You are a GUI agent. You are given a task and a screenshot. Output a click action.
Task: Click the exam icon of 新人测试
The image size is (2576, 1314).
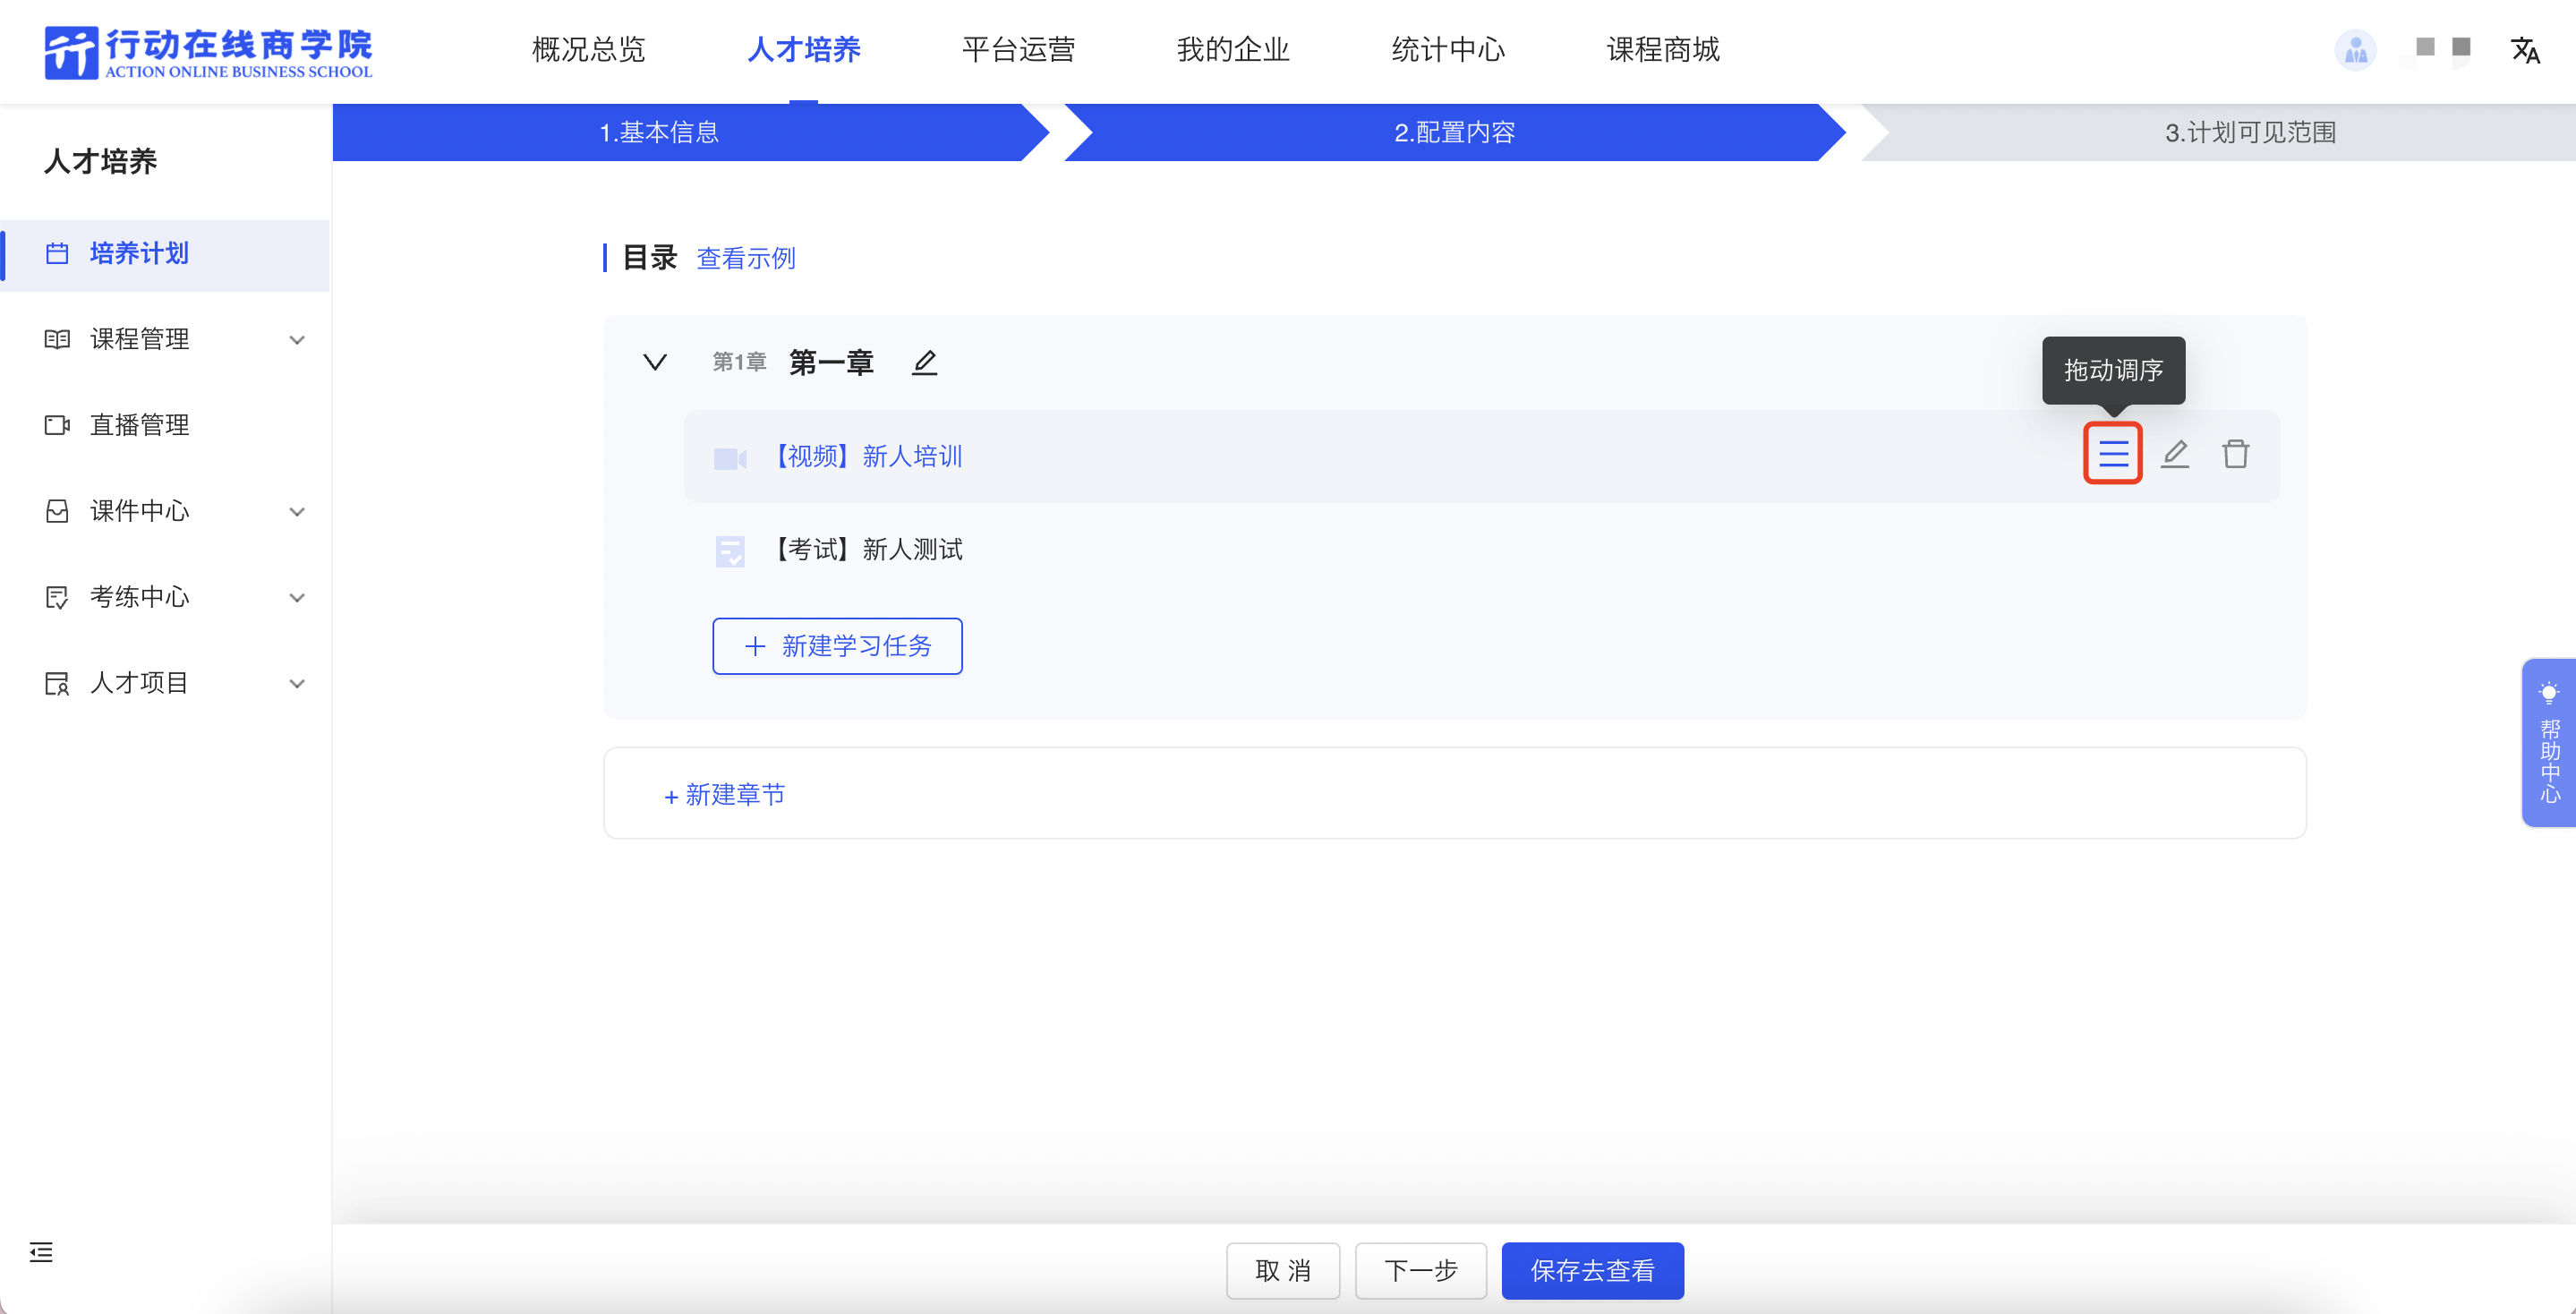coord(730,551)
